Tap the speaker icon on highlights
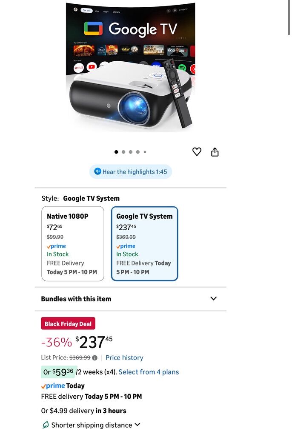 click(97, 171)
